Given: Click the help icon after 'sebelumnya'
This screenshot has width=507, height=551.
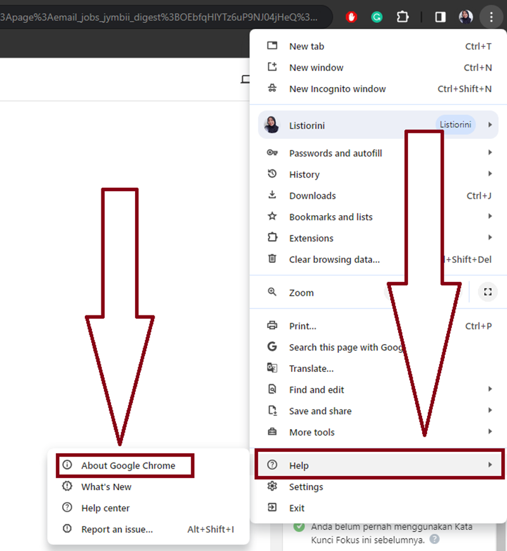Looking at the screenshot, I should point(434,539).
